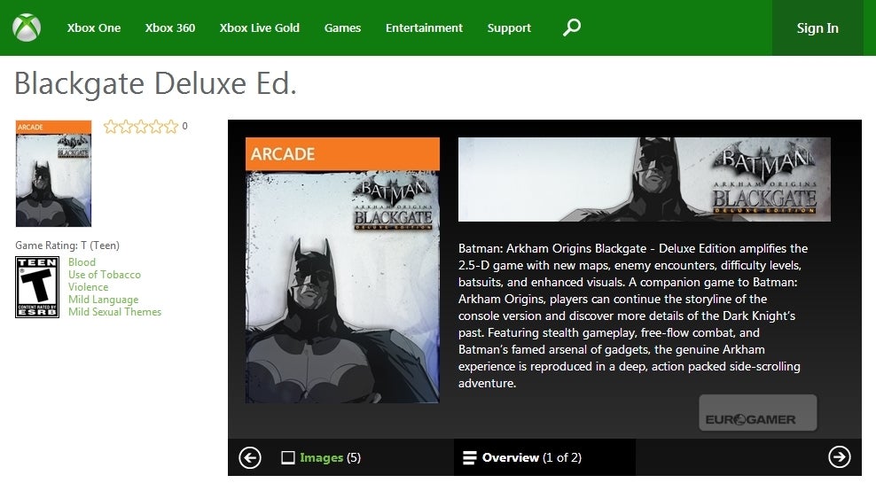
Task: Open the Support menu
Action: (x=509, y=27)
